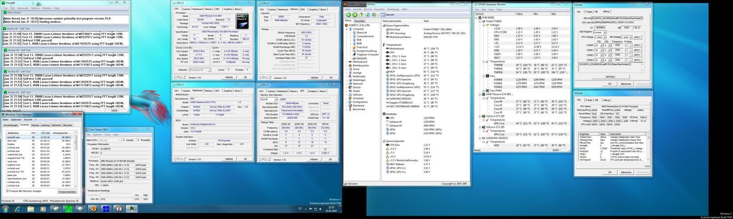Expand the Betriebssystem node in EVEREST
This screenshot has height=219, width=733.
[346, 65]
